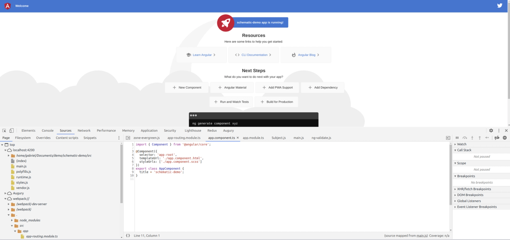The image size is (510, 240).
Task: Click the code brackets icon on CLI Documentation
Action: click(237, 55)
